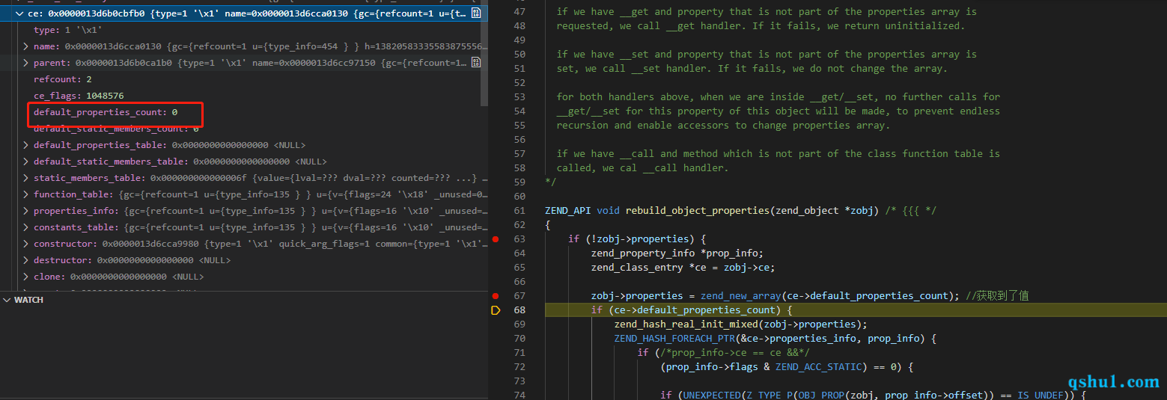Collapse the ce variable node
This screenshot has height=400, width=1167.
[20, 13]
